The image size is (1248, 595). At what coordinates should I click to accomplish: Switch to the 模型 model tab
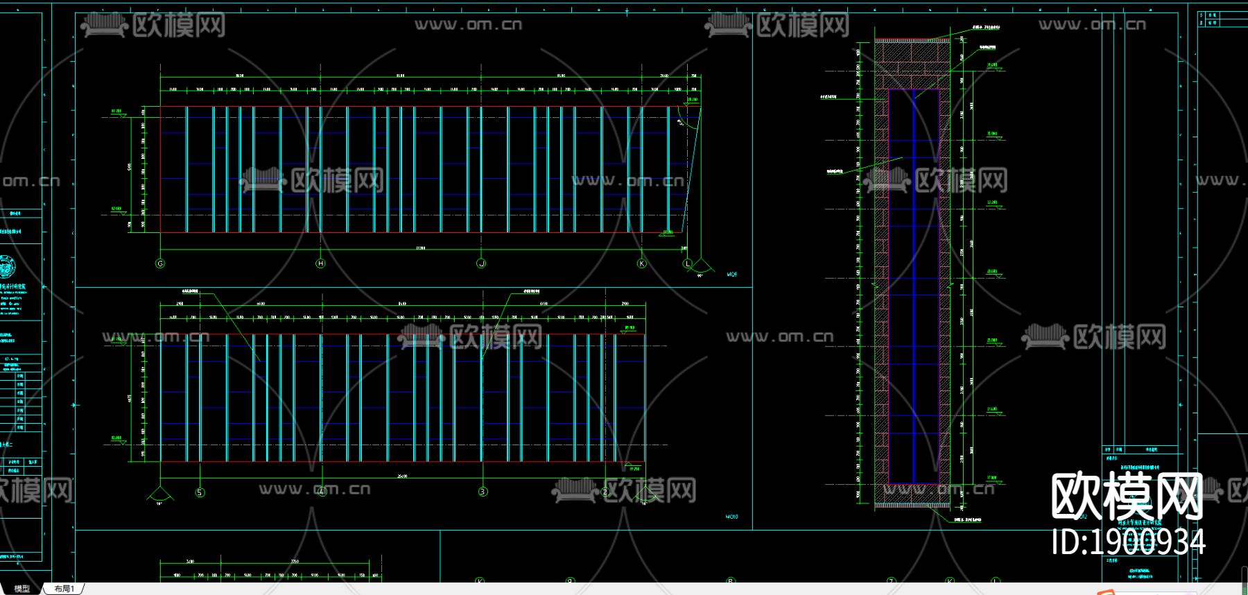pyautogui.click(x=22, y=588)
